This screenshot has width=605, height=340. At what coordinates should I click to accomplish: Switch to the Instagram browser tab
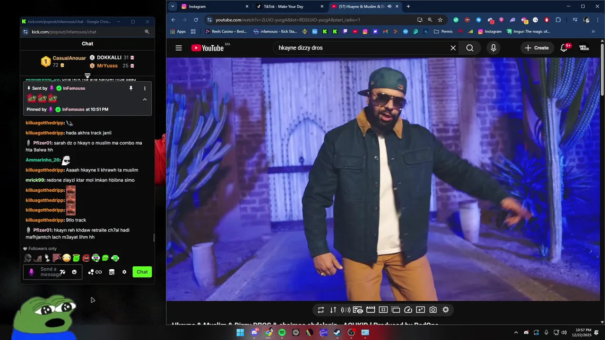click(x=215, y=7)
